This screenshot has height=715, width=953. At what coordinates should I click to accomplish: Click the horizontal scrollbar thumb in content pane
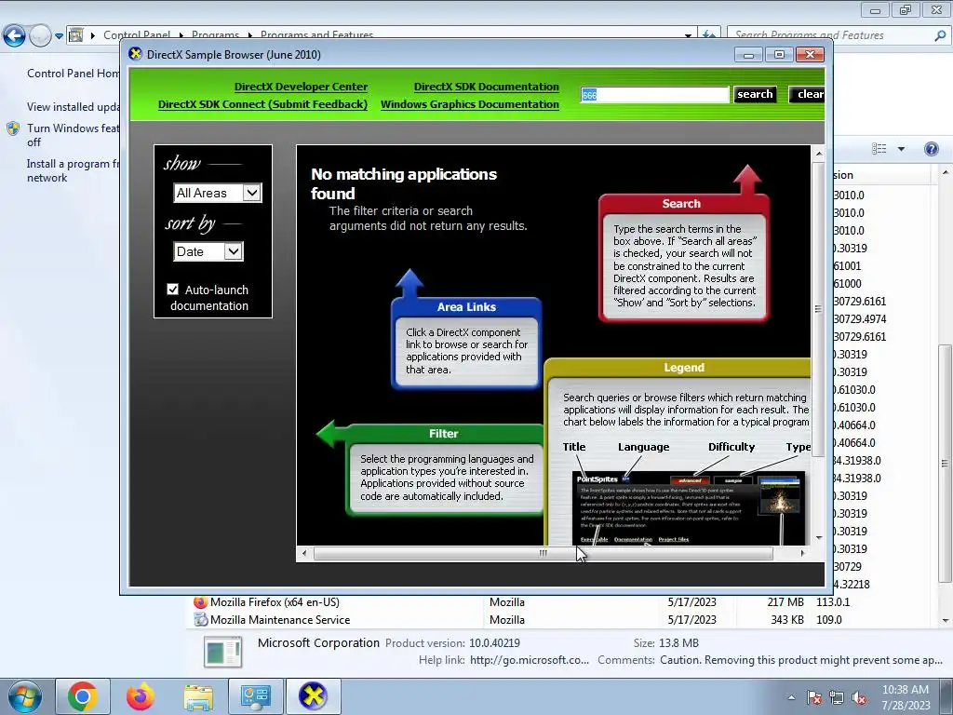coord(543,553)
